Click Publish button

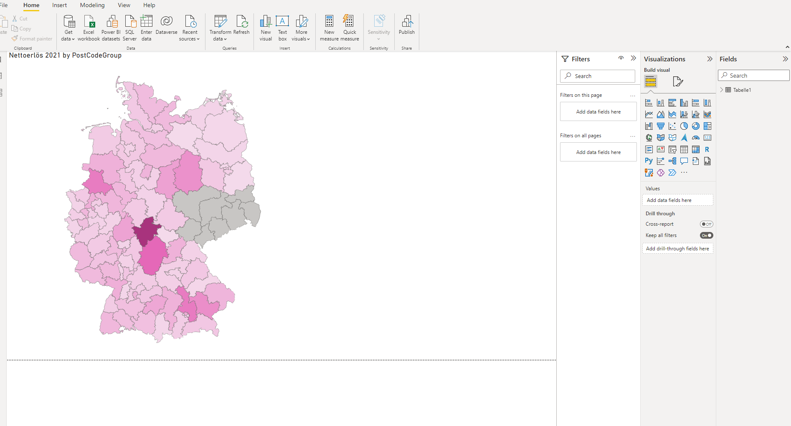pos(407,25)
